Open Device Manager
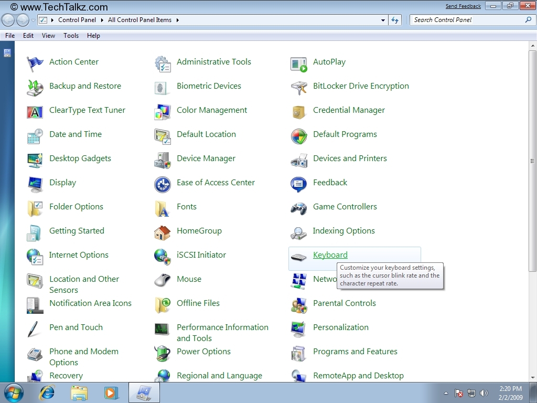Viewport: 537px width, 403px height. (x=206, y=158)
